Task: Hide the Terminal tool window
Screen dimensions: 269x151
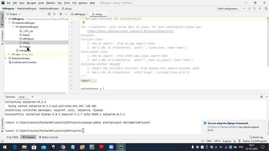Action: [x=266, y=97]
